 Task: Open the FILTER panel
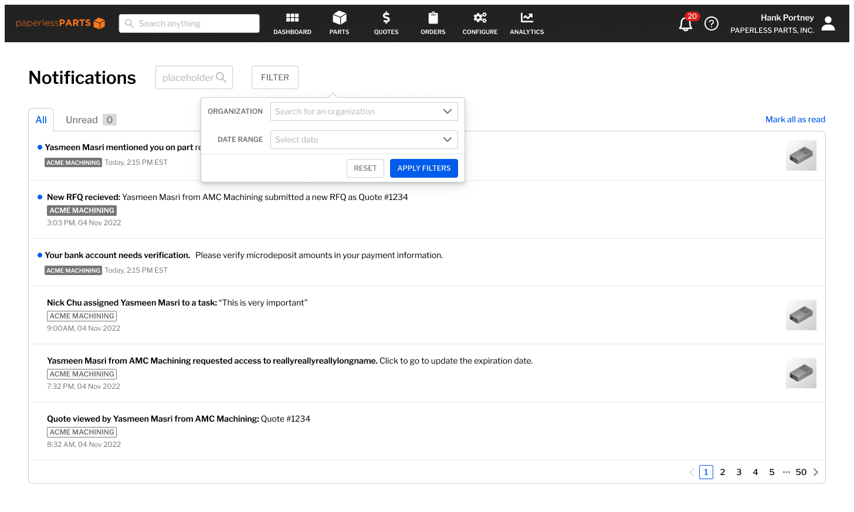(274, 77)
